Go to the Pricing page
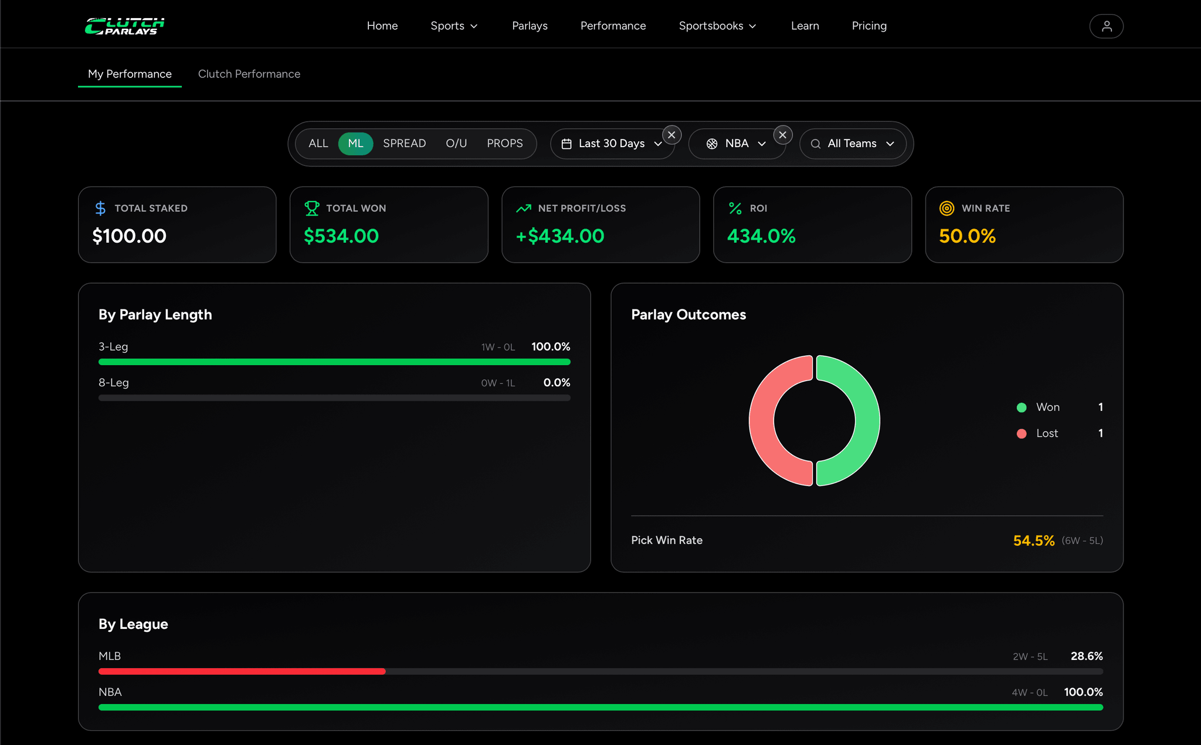The height and width of the screenshot is (745, 1201). (x=869, y=26)
